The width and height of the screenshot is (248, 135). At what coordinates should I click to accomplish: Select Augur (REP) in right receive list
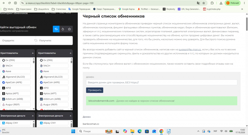pyautogui.click(x=53, y=104)
